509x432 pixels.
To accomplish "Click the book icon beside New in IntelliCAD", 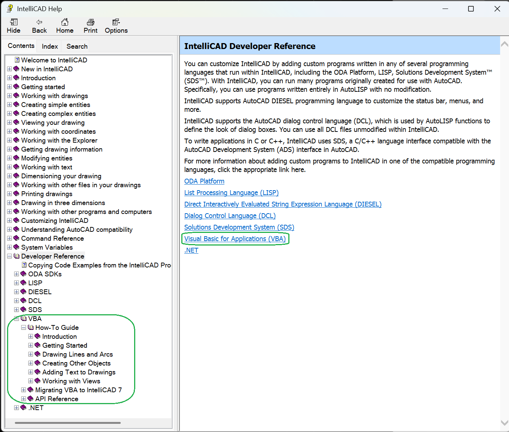I will coord(16,69).
